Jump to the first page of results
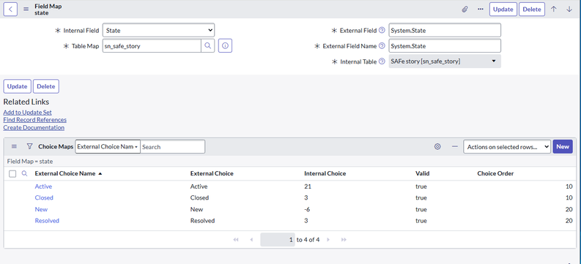Viewport: 581px width, 264px height. tap(236, 240)
